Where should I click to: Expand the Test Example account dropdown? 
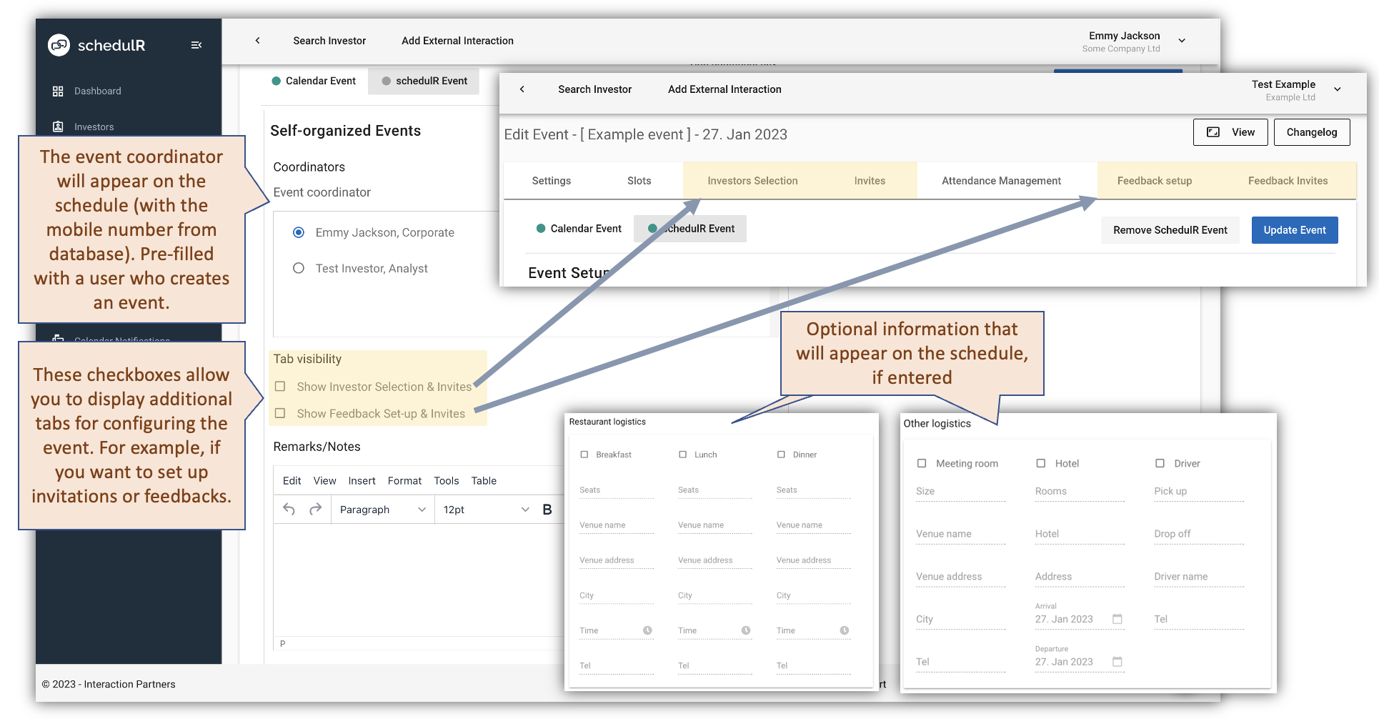[1338, 89]
